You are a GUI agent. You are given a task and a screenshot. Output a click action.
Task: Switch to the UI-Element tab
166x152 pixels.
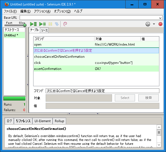point(43,121)
